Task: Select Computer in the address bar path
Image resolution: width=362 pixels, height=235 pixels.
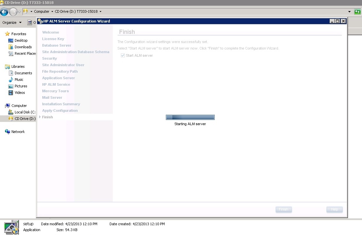Action: click(x=42, y=11)
